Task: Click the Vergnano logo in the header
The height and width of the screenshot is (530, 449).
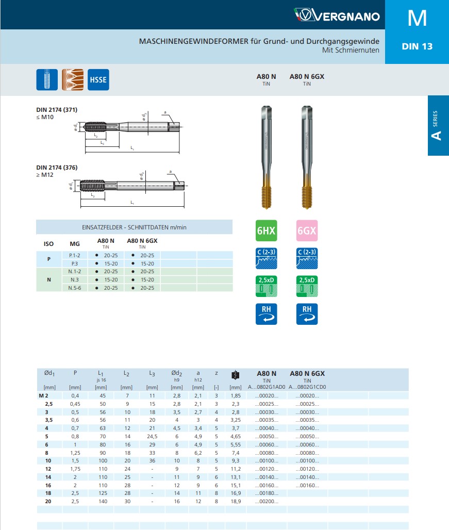Action: pos(337,15)
